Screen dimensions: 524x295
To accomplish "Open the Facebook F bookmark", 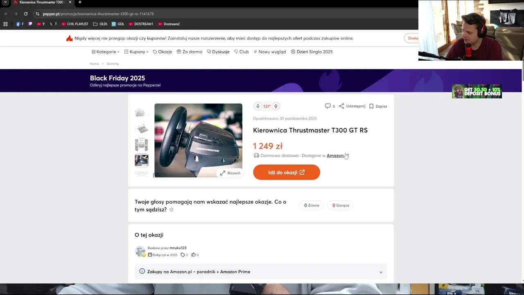I will pos(20,24).
